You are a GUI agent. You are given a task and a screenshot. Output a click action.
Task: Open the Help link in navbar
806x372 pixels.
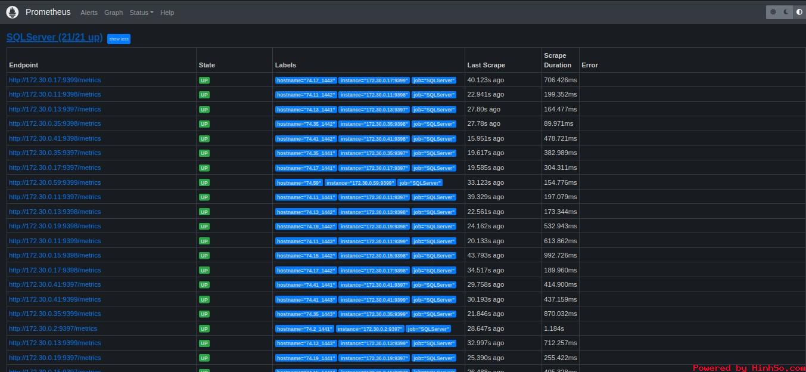(x=167, y=13)
